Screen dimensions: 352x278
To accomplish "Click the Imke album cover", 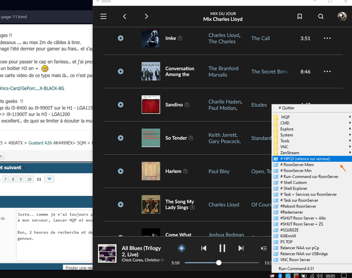I will click(x=151, y=38).
